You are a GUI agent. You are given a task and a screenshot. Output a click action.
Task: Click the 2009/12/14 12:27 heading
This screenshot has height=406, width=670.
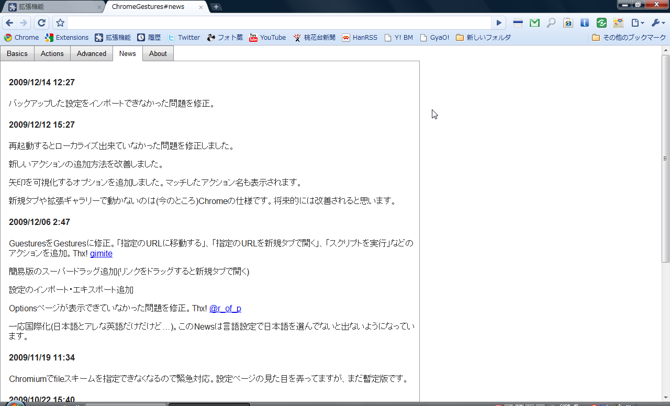pyautogui.click(x=42, y=83)
